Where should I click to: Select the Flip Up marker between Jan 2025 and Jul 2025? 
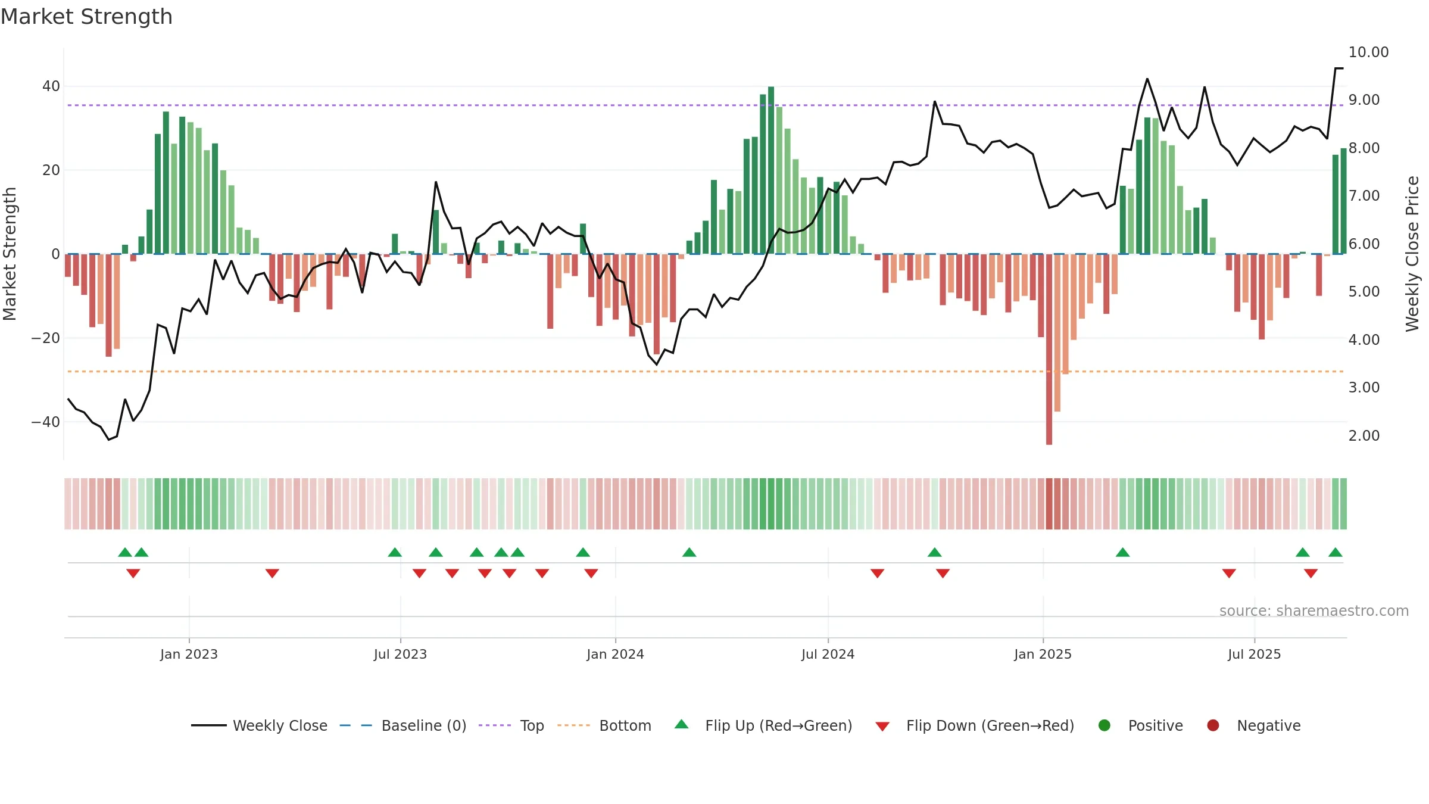(1123, 552)
